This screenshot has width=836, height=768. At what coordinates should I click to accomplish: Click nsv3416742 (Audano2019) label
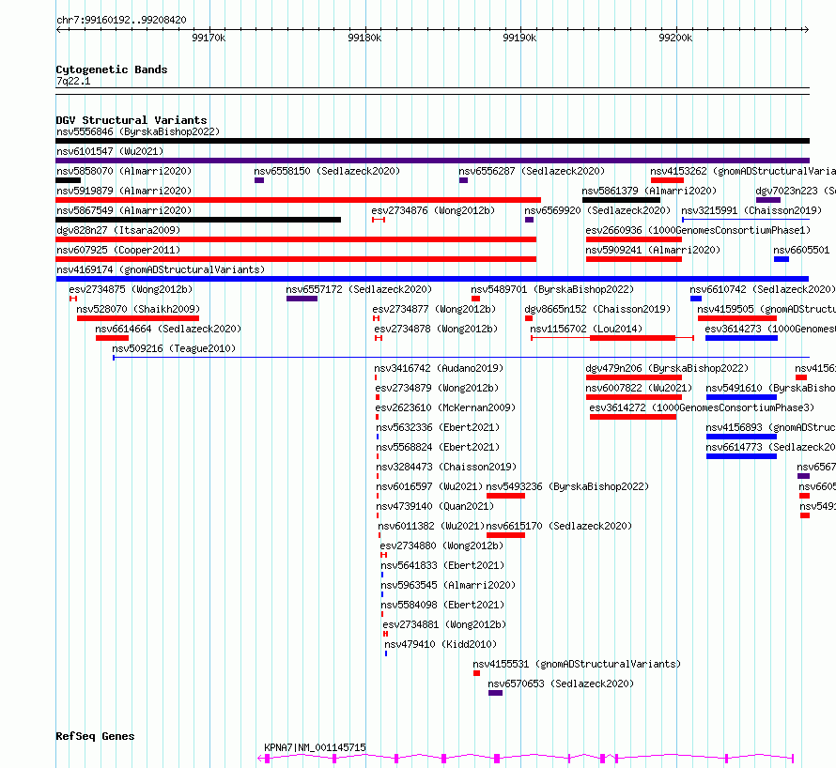click(439, 368)
